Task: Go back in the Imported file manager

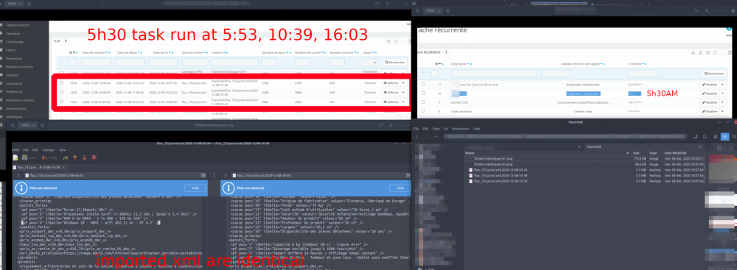Action: (x=417, y=137)
